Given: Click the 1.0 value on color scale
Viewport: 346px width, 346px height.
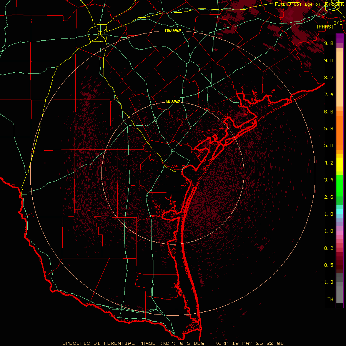Looking at the screenshot, I should [x=329, y=231].
